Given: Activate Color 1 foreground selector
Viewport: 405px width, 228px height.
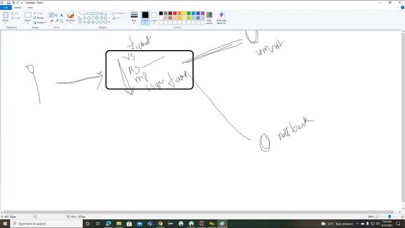Looking at the screenshot, I should pos(145,18).
